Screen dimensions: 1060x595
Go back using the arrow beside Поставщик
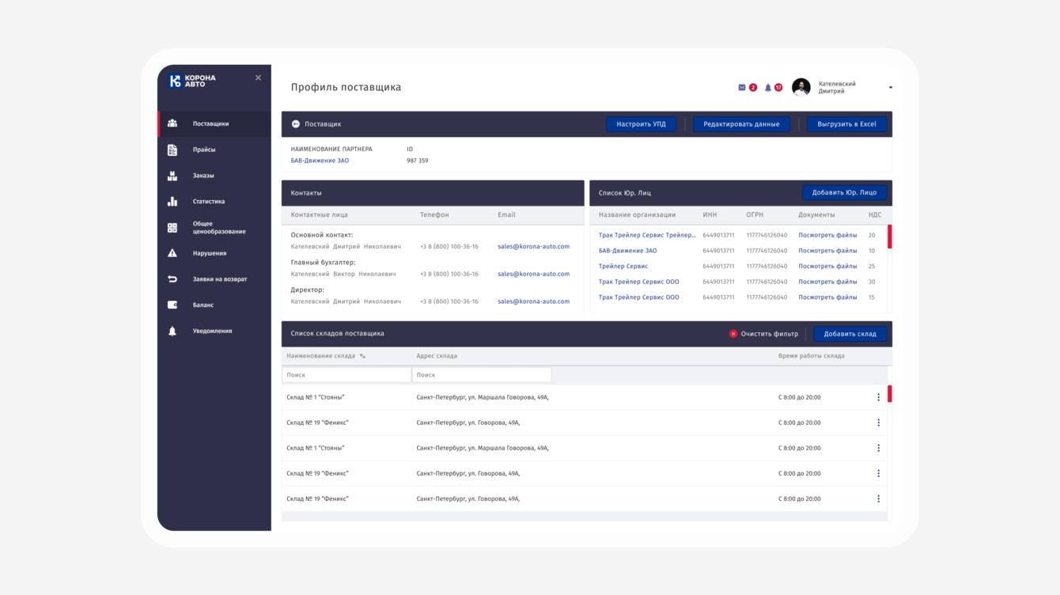[x=296, y=124]
